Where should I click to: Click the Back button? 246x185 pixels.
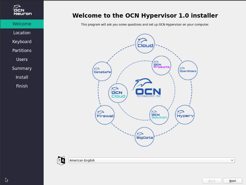click(x=212, y=181)
